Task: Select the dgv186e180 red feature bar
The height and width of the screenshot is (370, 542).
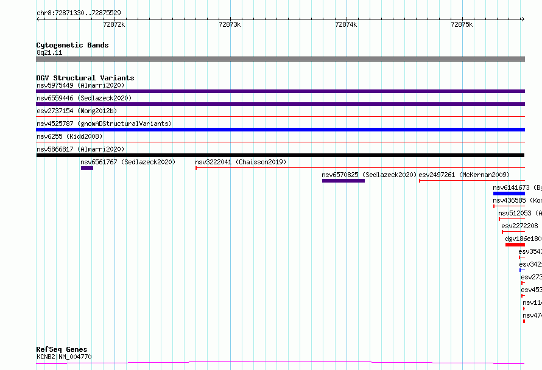Action: point(515,245)
